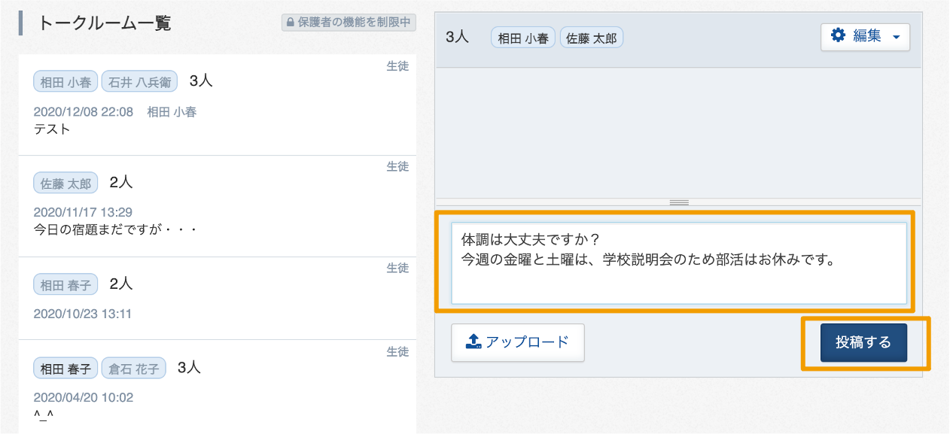Open 佐藤 太郎's two-person talk room
The height and width of the screenshot is (434, 950).
[218, 206]
